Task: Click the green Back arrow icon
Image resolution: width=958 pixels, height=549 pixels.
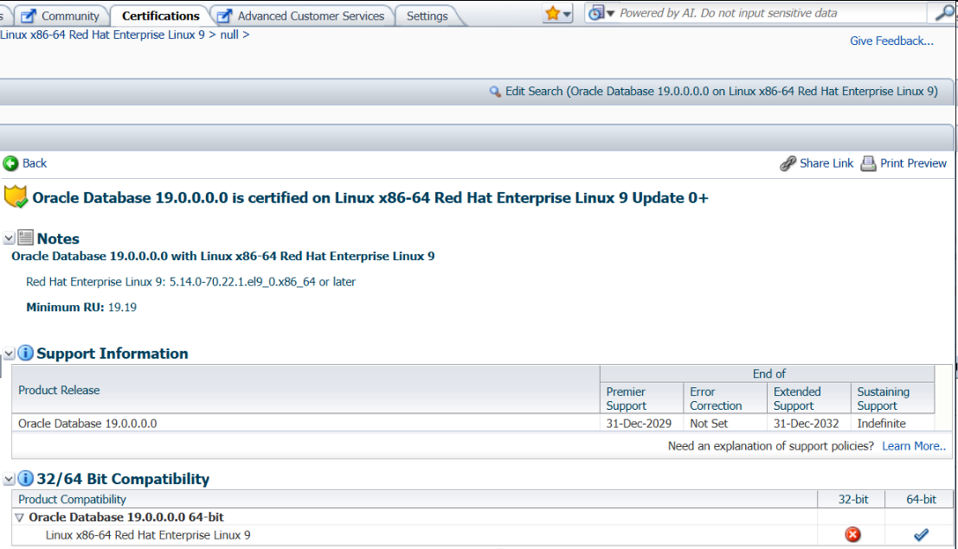Action: point(10,163)
